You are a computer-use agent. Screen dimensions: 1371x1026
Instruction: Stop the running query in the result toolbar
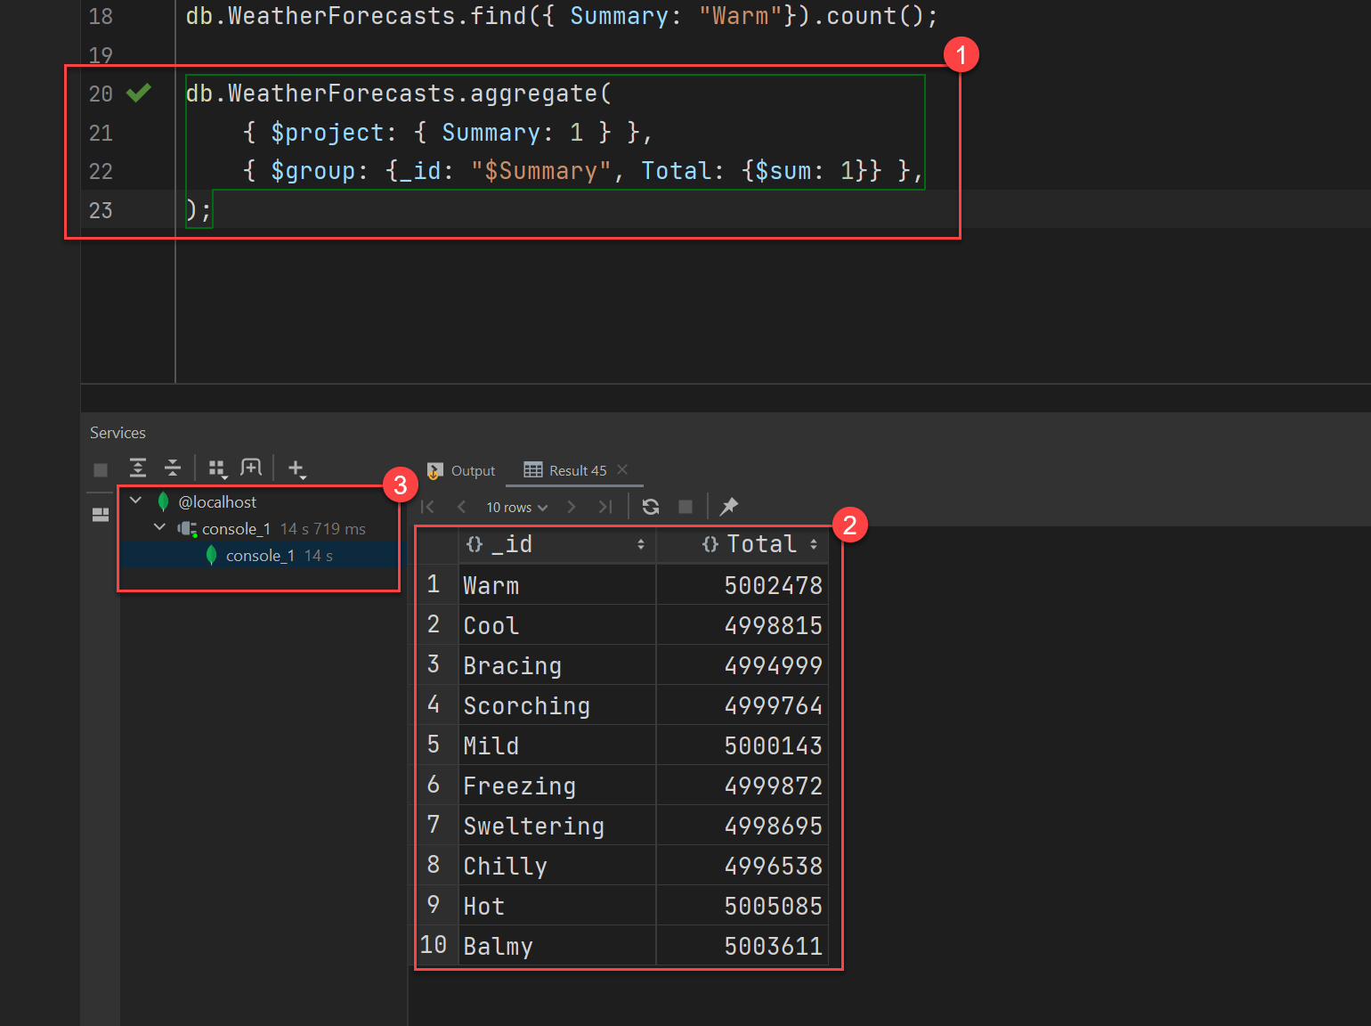coord(685,507)
